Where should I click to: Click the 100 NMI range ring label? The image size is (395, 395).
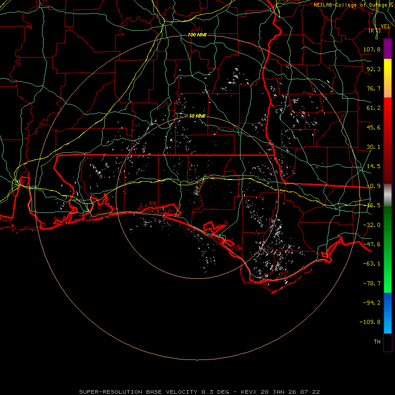point(197,35)
